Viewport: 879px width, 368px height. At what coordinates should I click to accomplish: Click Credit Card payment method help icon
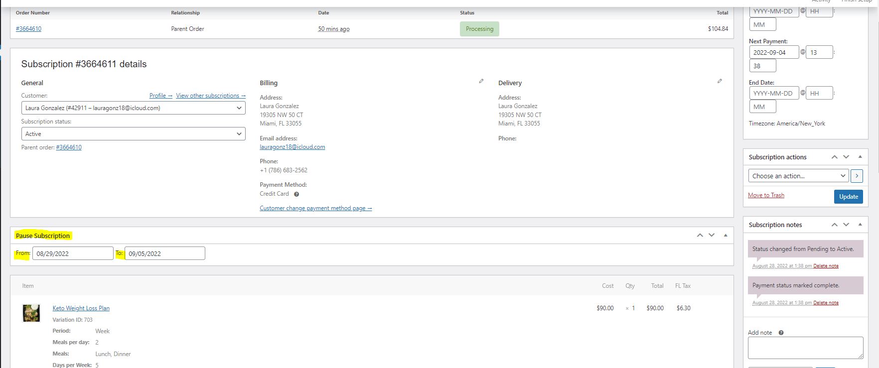[x=296, y=194]
